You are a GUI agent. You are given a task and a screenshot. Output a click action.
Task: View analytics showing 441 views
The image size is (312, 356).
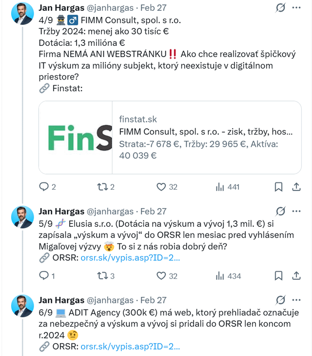[x=220, y=187]
